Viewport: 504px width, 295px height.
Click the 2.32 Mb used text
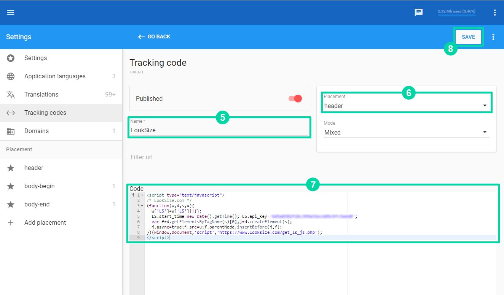[456, 11]
